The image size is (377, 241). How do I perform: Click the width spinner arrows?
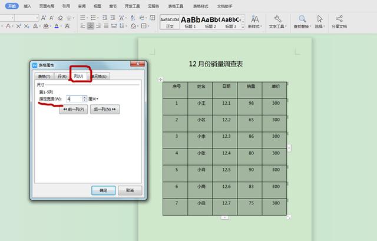84,99
